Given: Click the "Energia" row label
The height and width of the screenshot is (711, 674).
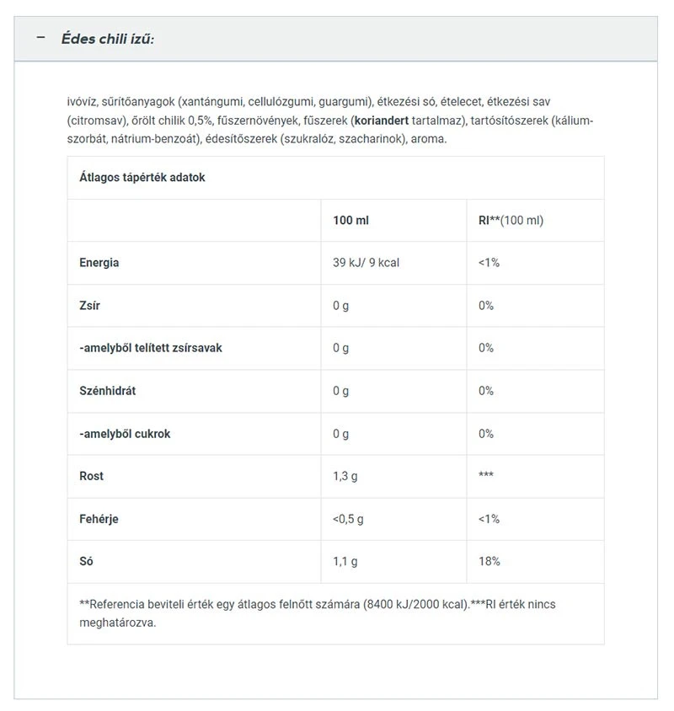Looking at the screenshot, I should 99,263.
